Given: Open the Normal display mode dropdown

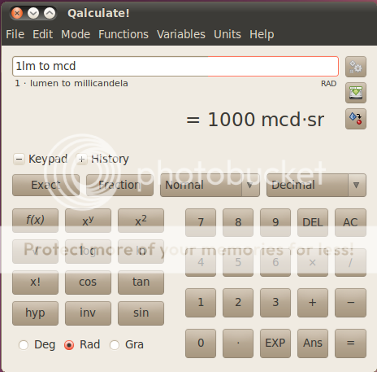Looking at the screenshot, I should pos(210,186).
